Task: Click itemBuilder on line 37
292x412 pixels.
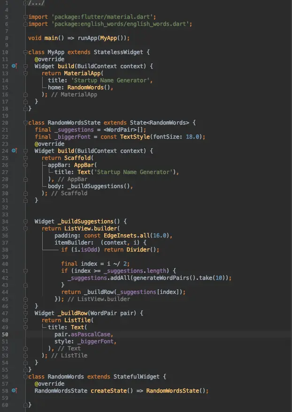Action: coord(72,243)
